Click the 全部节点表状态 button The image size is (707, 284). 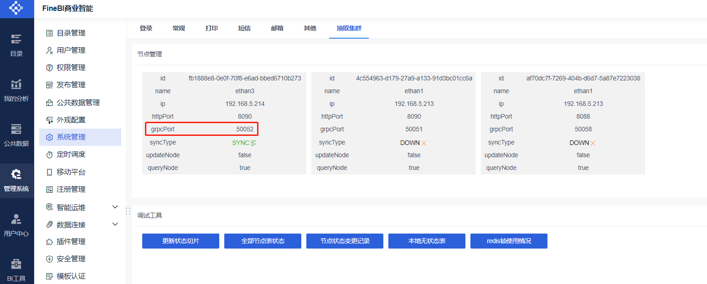click(263, 241)
